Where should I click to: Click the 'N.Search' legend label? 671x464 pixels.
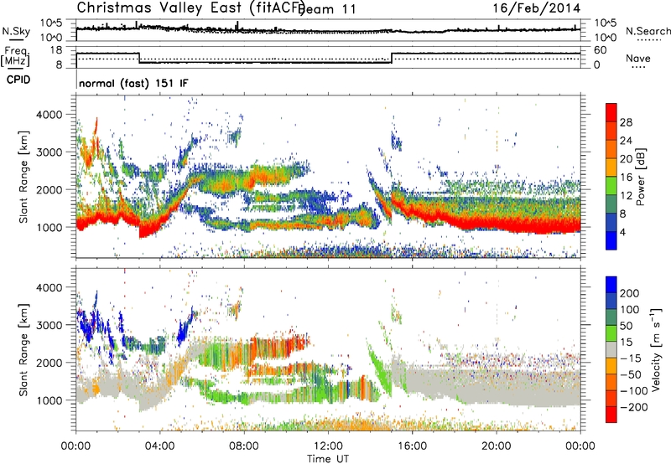648,31
